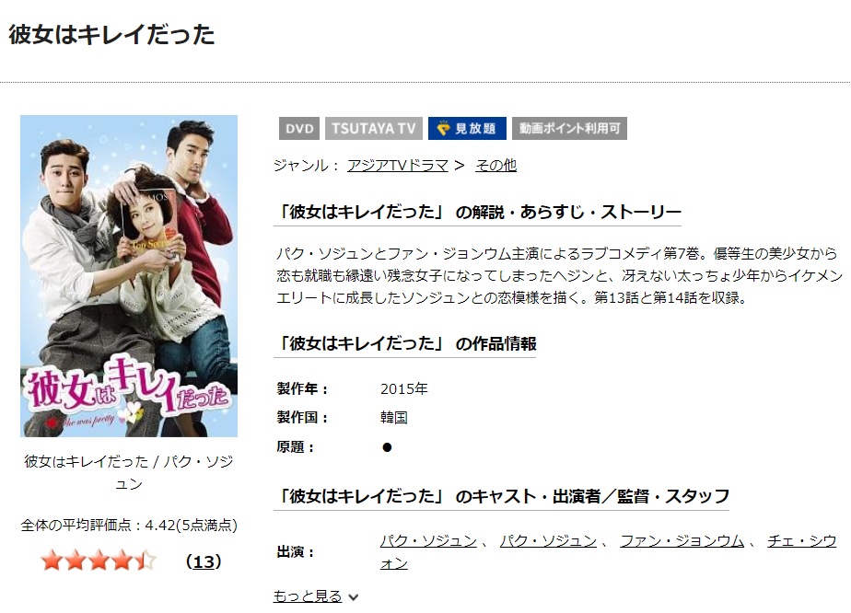Click the TSUTAYA TV badge
Image resolution: width=851 pixels, height=613 pixels.
373,129
